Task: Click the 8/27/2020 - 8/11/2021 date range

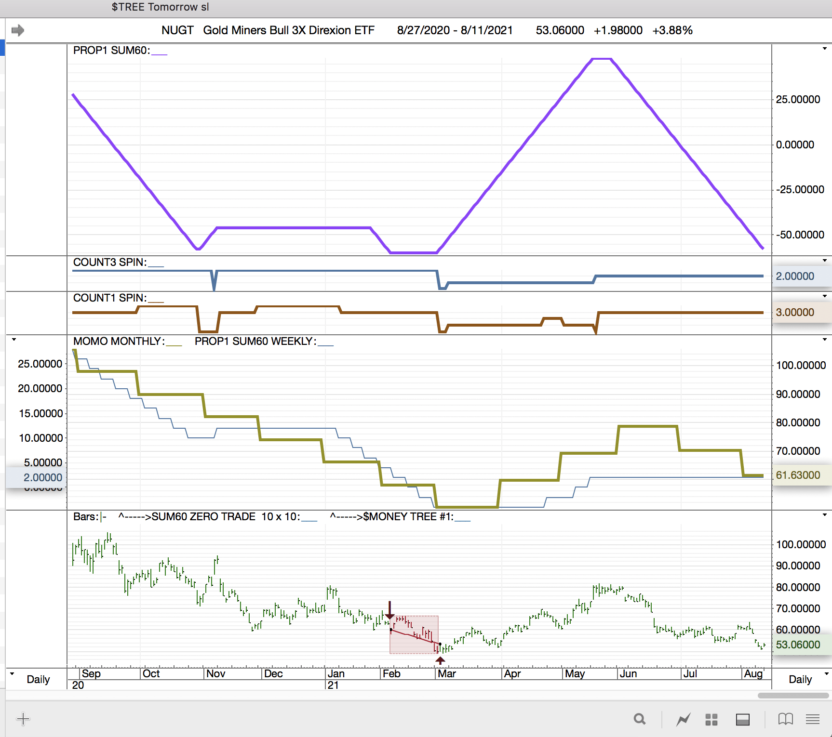Action: 455,30
